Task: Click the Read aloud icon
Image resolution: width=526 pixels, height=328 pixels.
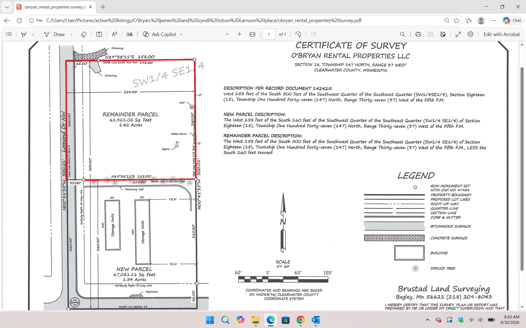Action: pyautogui.click(x=115, y=34)
